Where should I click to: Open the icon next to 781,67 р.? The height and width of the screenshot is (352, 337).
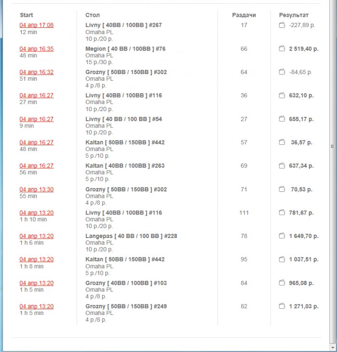pyautogui.click(x=282, y=213)
